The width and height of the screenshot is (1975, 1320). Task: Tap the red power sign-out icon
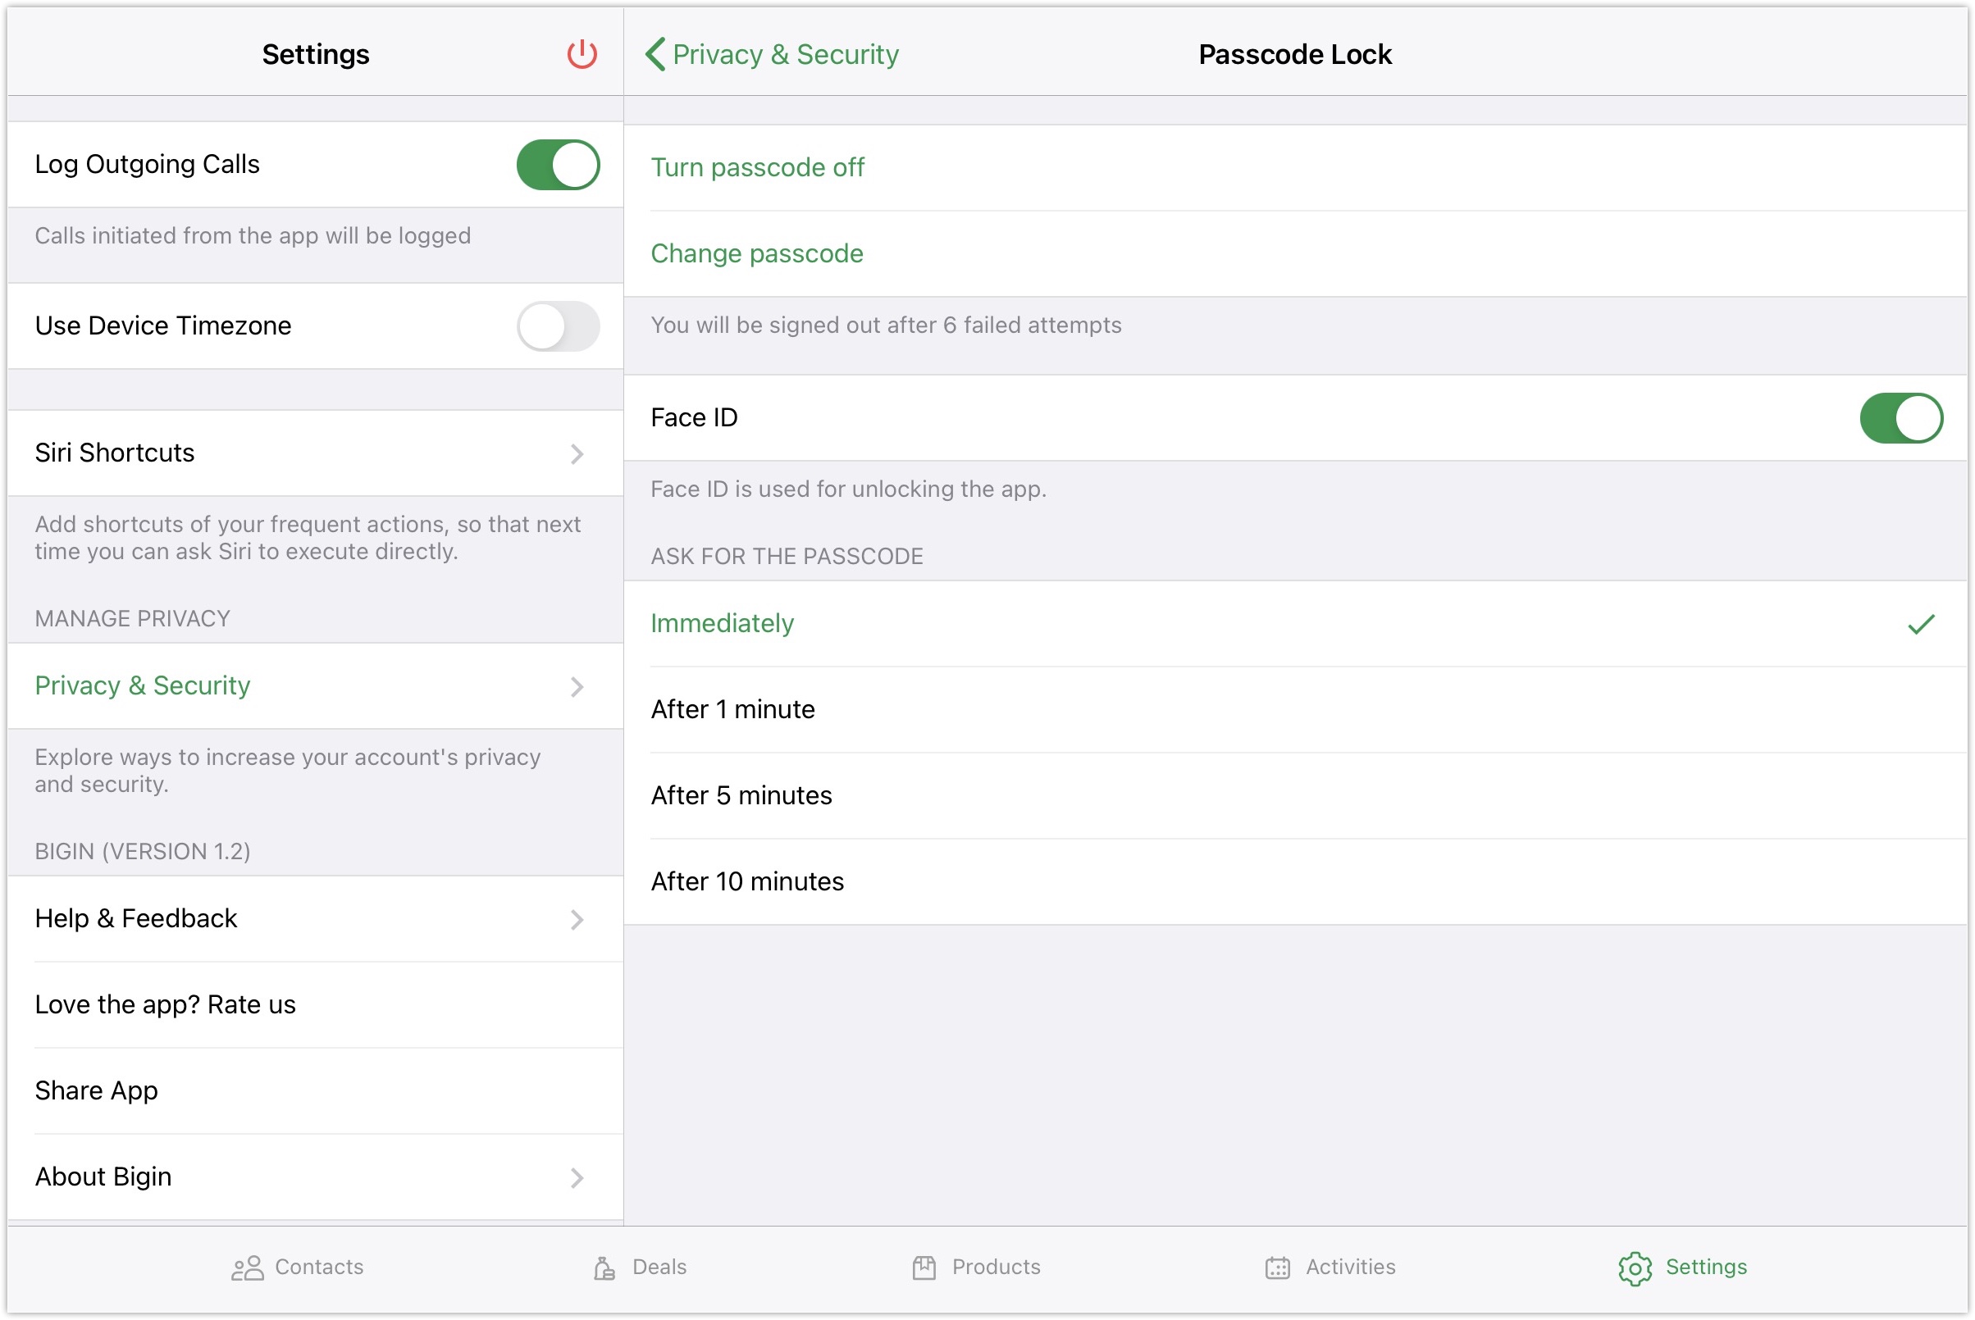(582, 54)
